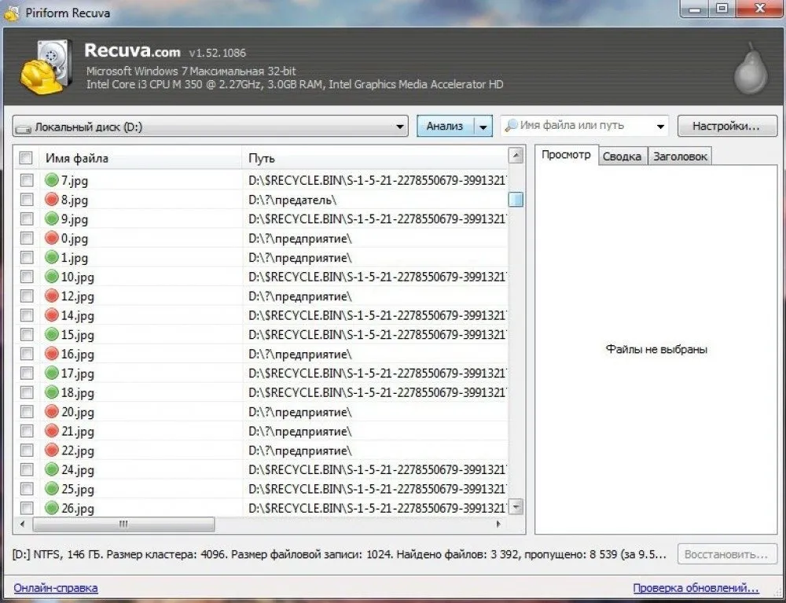Click the red status dot for 21.jpg
The height and width of the screenshot is (603, 786).
click(x=52, y=431)
